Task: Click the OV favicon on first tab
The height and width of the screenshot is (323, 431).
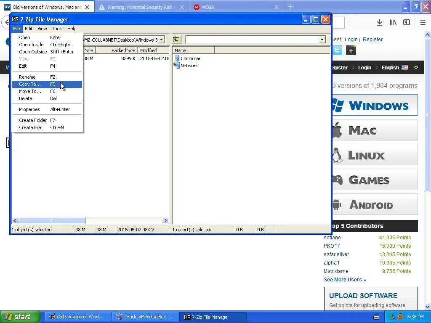Action: click(x=7, y=7)
